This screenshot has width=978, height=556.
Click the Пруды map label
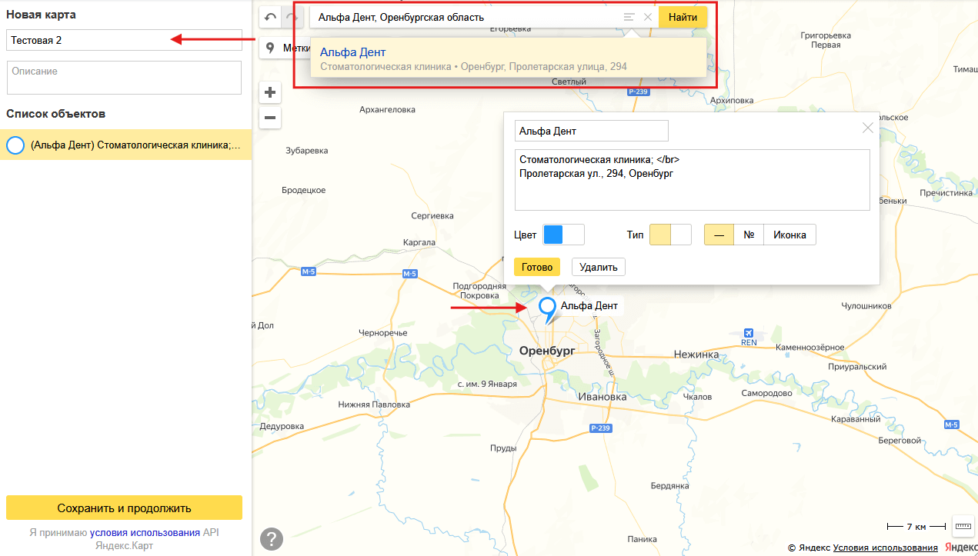point(503,448)
